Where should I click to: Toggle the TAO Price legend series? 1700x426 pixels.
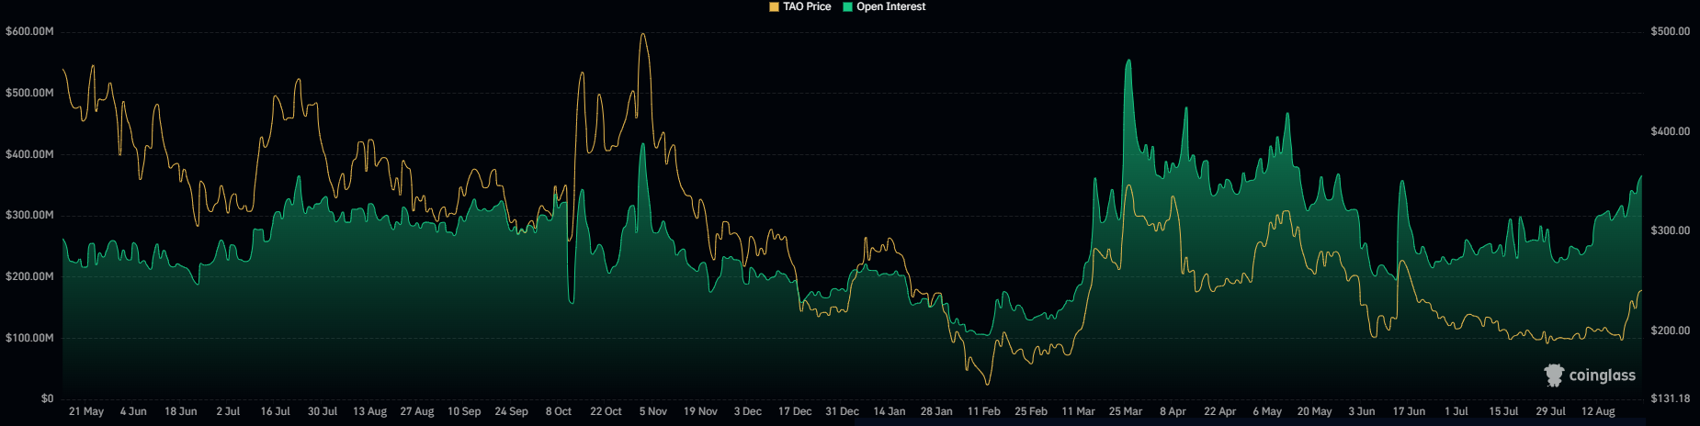point(800,6)
